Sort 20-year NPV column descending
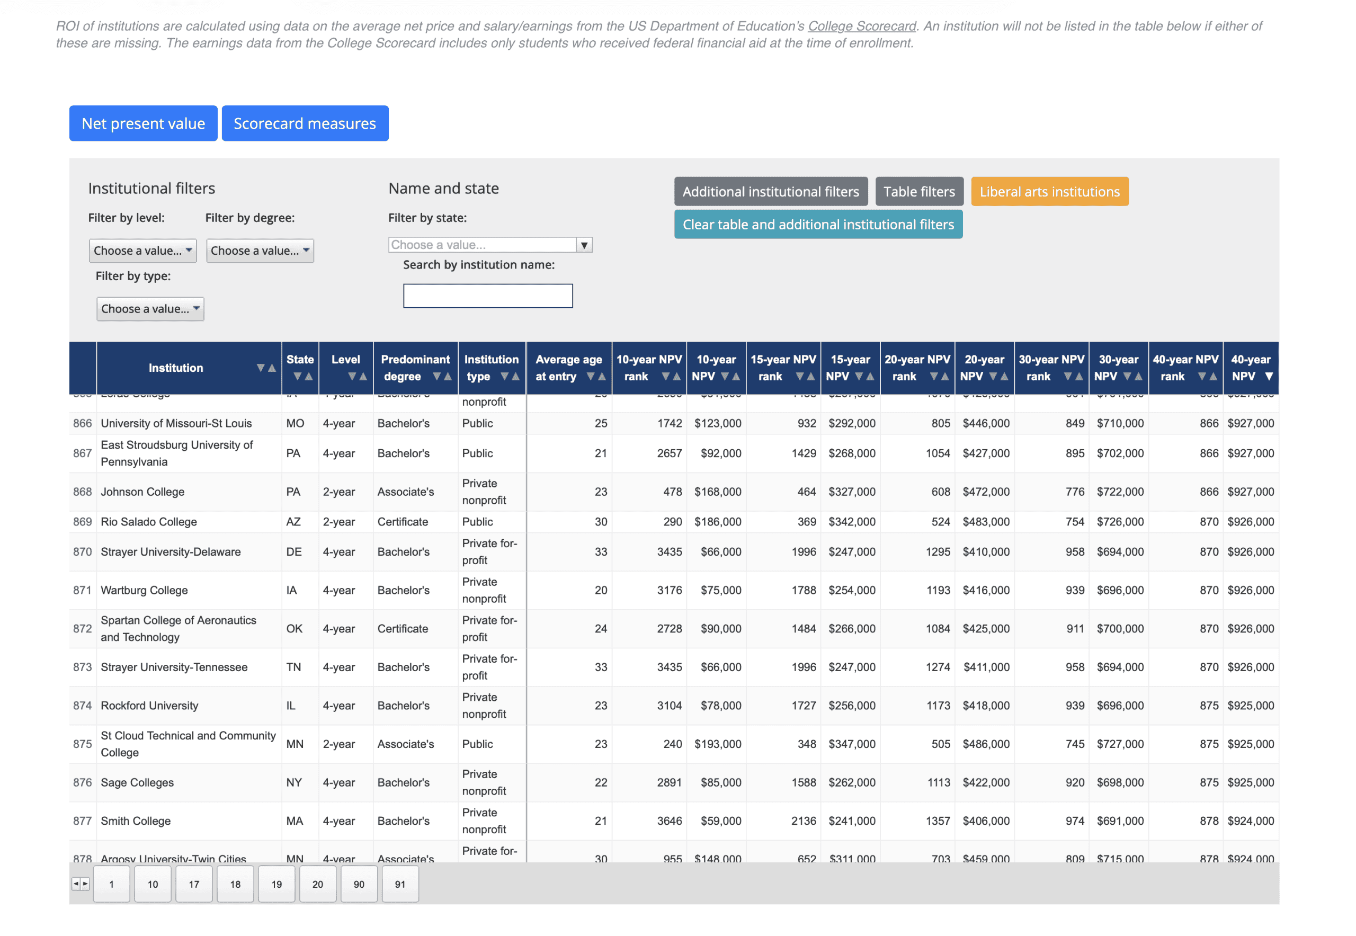 pyautogui.click(x=993, y=377)
